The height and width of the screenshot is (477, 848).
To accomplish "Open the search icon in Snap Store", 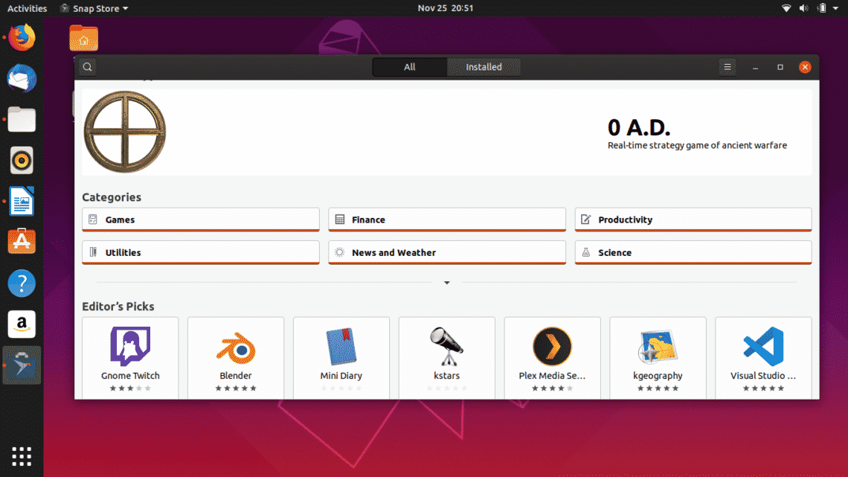I will coord(87,67).
